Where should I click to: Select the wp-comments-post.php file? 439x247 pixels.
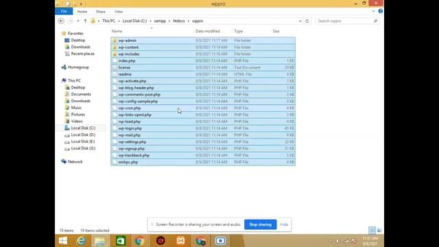[203, 95]
